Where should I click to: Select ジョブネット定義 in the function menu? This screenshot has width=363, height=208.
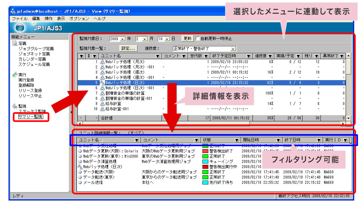click(34, 54)
